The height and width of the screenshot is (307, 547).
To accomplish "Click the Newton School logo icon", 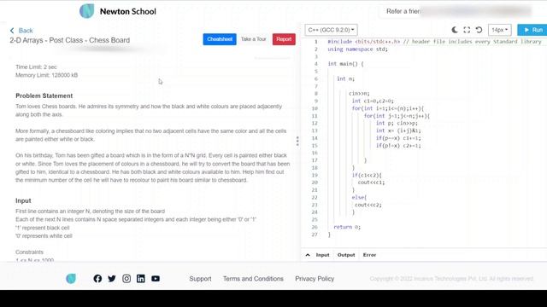I will [86, 11].
